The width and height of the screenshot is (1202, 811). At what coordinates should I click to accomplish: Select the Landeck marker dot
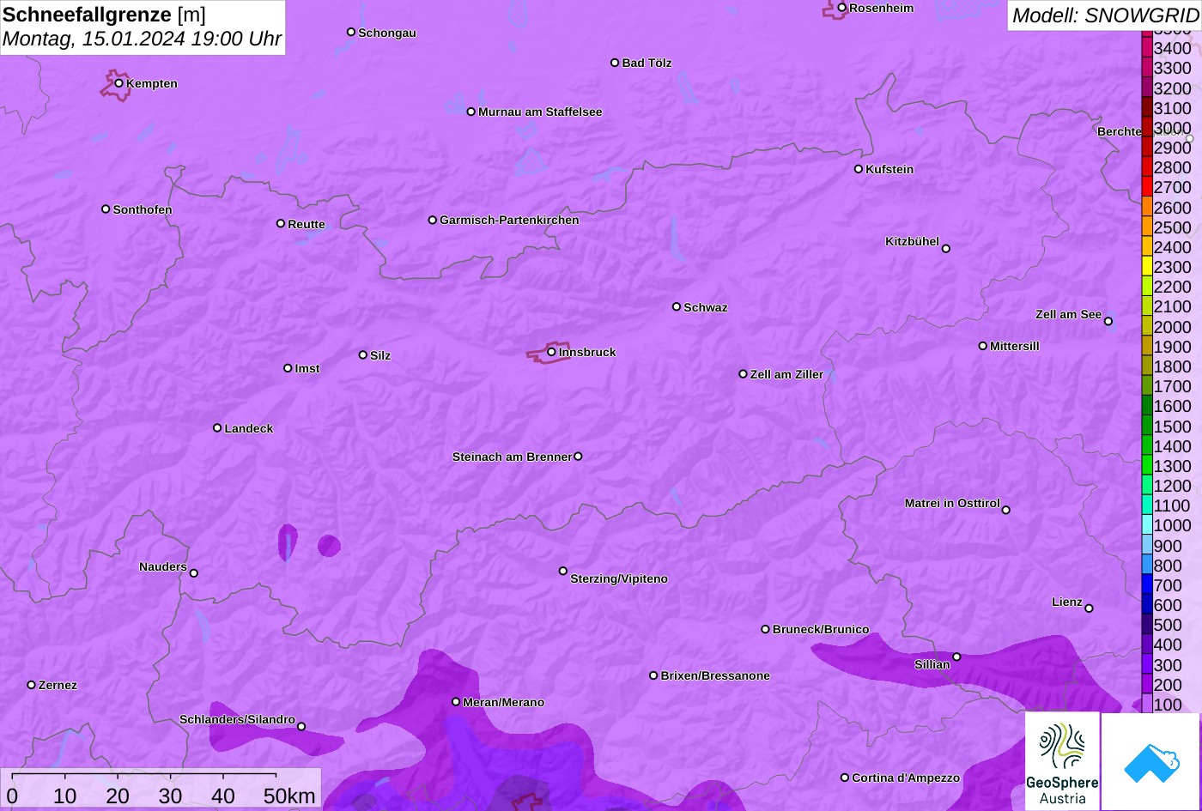pyautogui.click(x=217, y=427)
